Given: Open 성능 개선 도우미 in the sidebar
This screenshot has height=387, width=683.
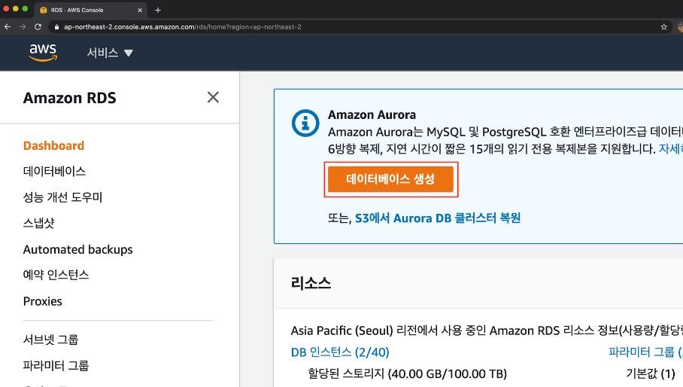Looking at the screenshot, I should (62, 197).
